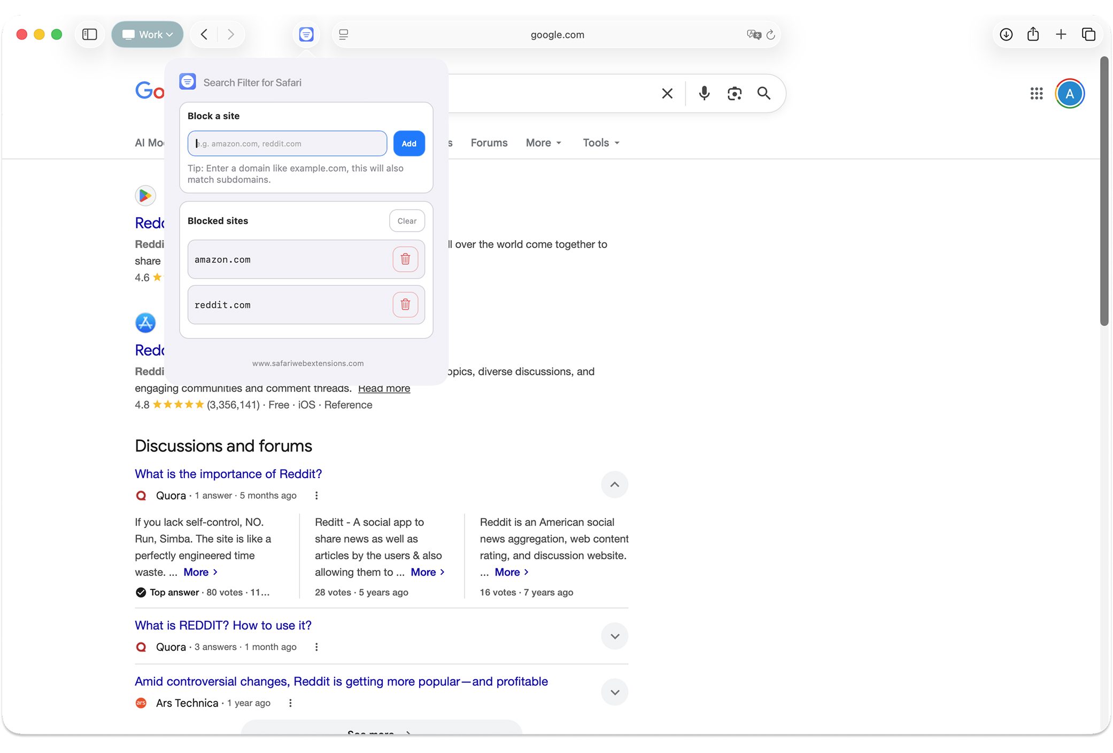Open the Work profile dropdown

tap(148, 35)
